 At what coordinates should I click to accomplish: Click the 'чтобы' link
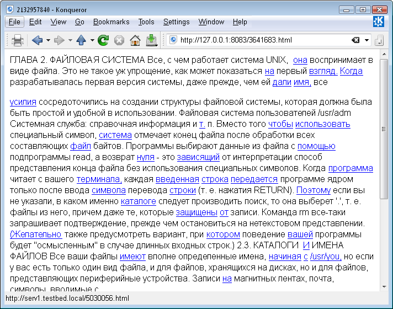[x=280, y=124]
